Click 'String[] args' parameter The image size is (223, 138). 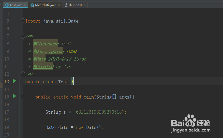click(113, 97)
